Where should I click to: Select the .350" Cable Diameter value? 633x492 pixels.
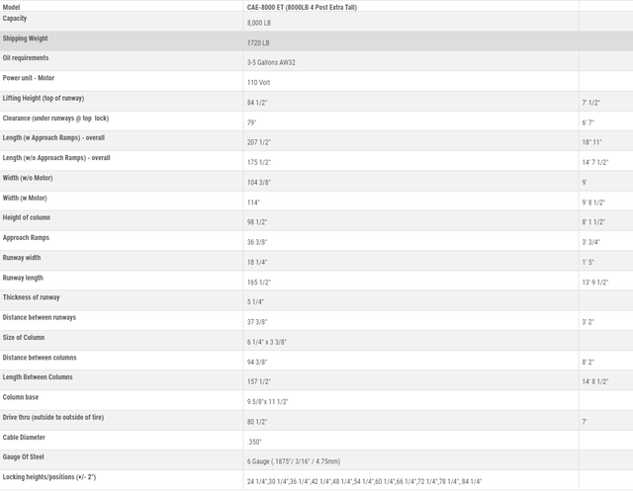click(x=257, y=442)
